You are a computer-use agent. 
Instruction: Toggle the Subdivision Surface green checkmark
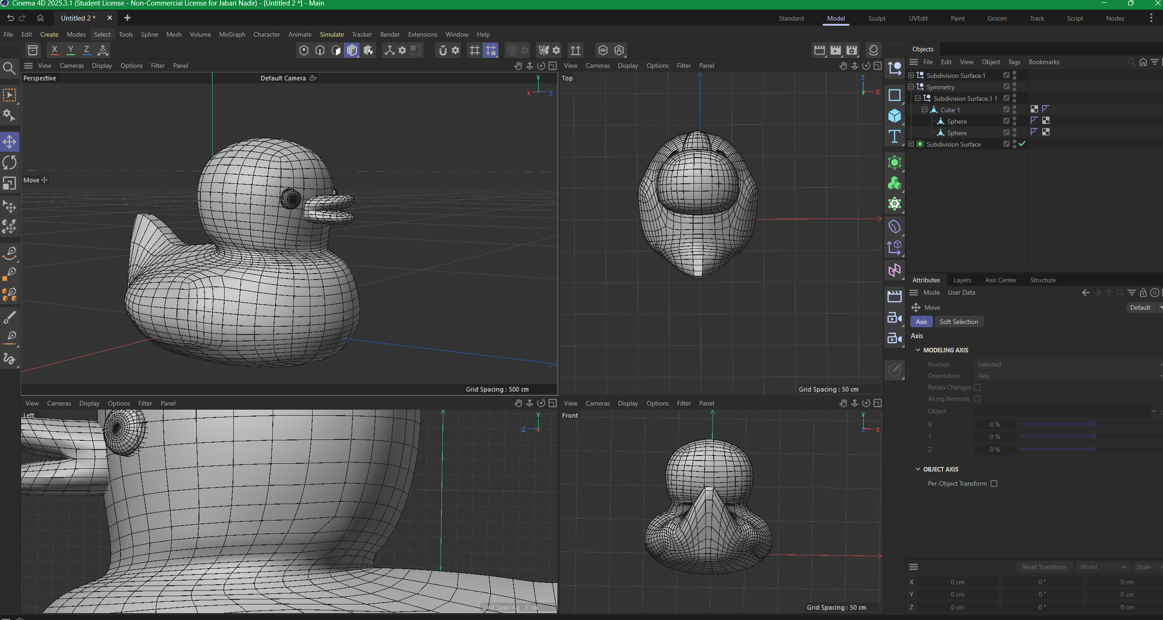pos(1022,144)
